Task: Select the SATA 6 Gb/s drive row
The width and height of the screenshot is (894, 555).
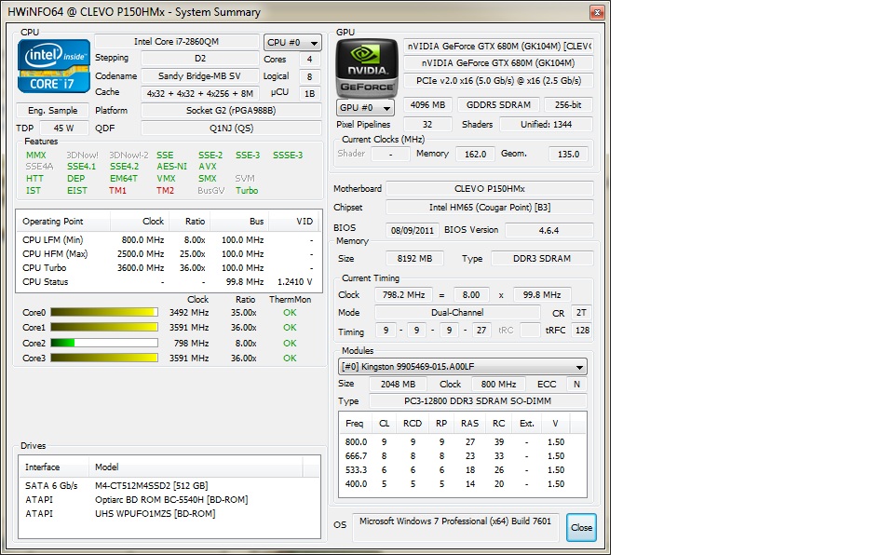Action: click(169, 485)
